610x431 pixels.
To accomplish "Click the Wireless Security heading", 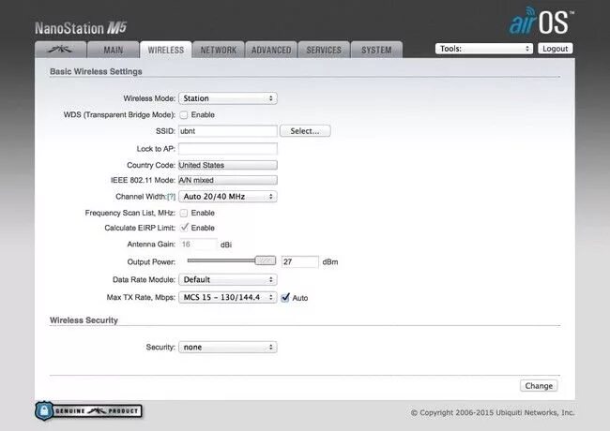I will [x=84, y=320].
